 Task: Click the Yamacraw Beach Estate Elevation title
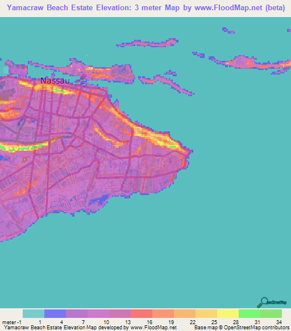coord(146,8)
